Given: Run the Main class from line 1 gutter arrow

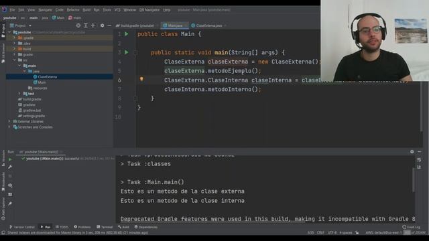Looking at the screenshot, I should [127, 34].
